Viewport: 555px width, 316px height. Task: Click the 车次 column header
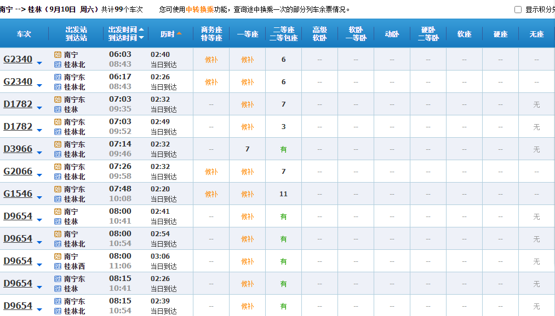coord(24,34)
